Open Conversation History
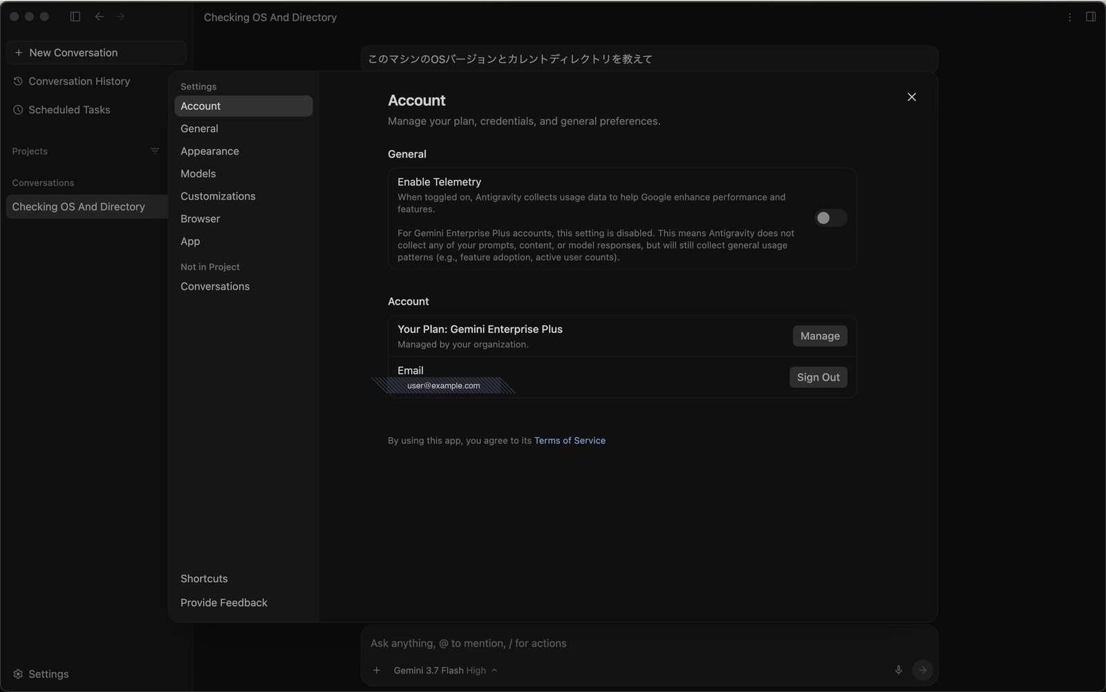Viewport: 1106px width, 692px height. point(79,81)
